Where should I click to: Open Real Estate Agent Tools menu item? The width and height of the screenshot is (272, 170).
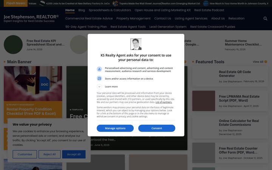128,27
